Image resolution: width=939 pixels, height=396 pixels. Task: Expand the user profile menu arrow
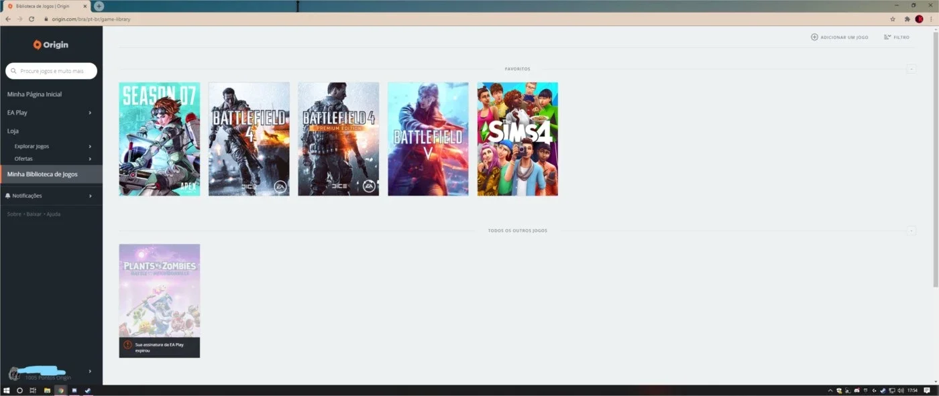(x=90, y=371)
